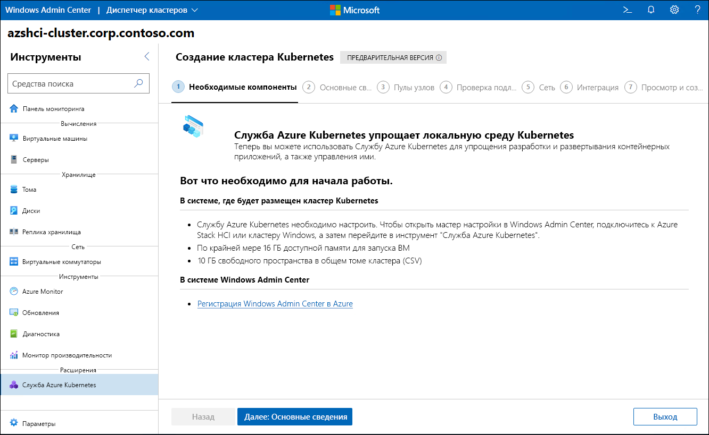Image resolution: width=709 pixels, height=435 pixels.
Task: Select the Необходимые компоненты step tab
Action: tap(234, 87)
